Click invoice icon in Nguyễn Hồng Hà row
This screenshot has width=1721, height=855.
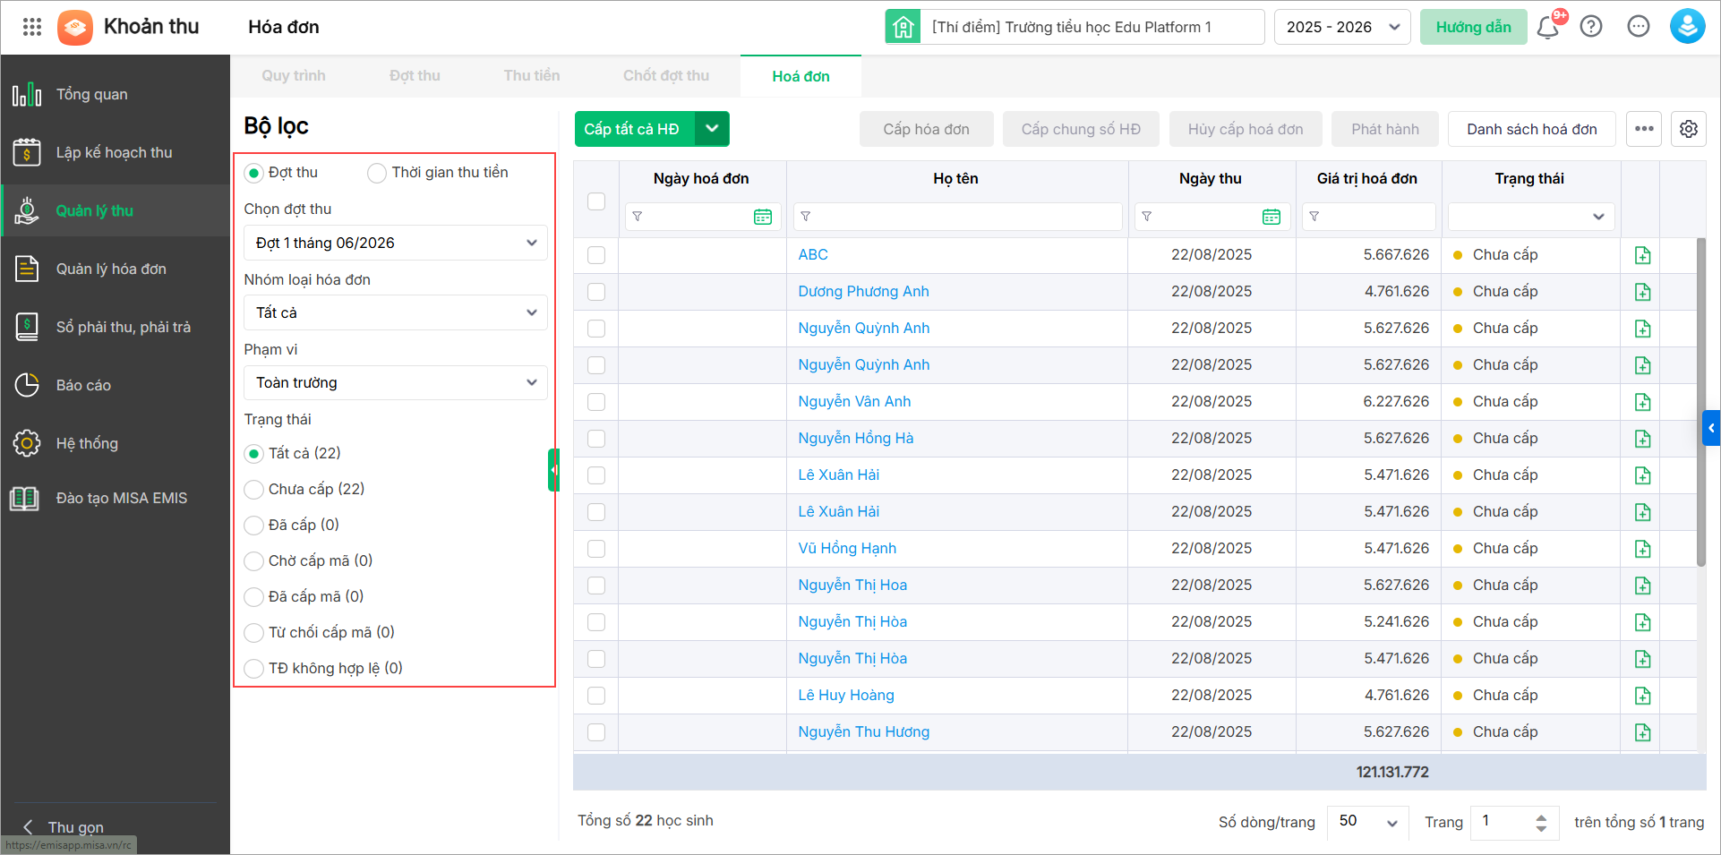1643,439
